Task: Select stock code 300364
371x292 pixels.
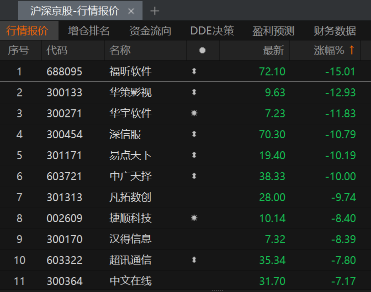Action: pyautogui.click(x=64, y=282)
